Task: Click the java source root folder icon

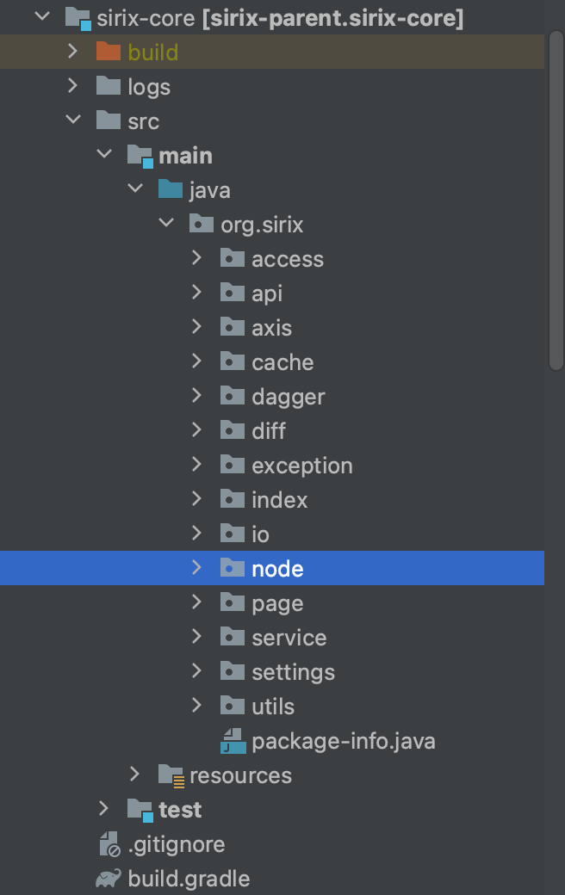Action: pos(170,190)
